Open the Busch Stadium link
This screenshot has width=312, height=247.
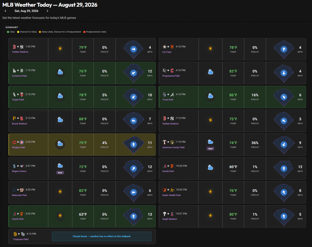19,124
